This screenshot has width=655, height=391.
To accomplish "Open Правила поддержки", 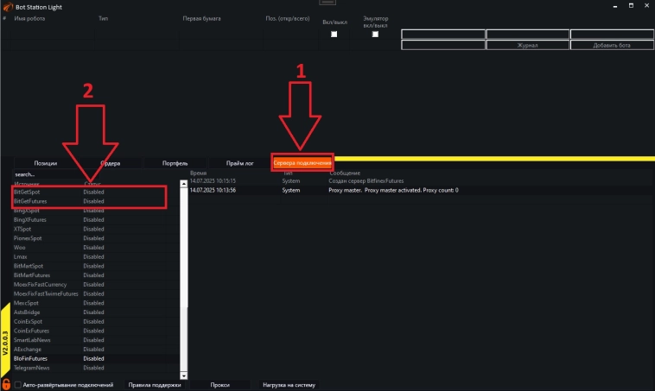I will point(155,385).
